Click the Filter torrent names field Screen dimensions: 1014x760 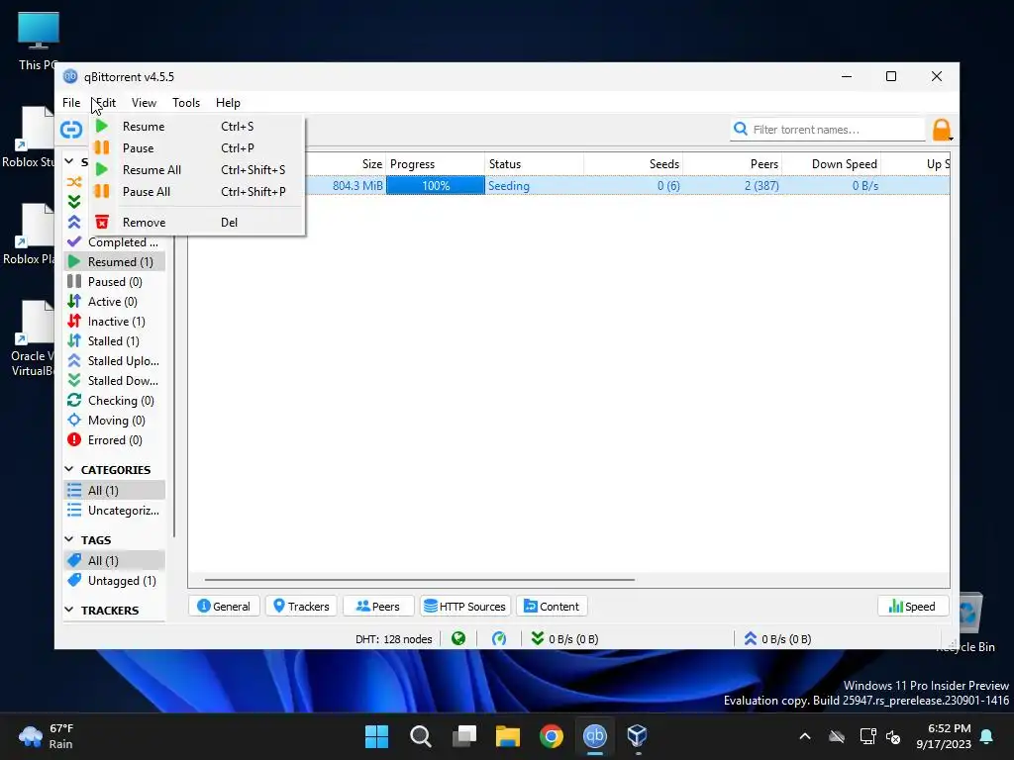[828, 130]
